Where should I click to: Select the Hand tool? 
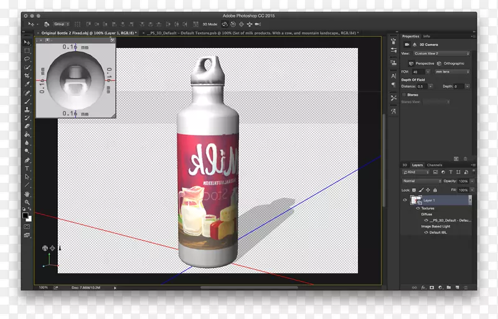pyautogui.click(x=27, y=193)
